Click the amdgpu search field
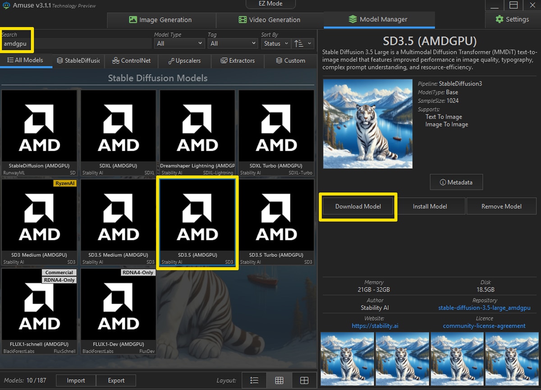 pos(77,44)
